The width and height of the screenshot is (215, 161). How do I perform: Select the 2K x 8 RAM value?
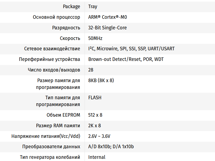coord(95,126)
